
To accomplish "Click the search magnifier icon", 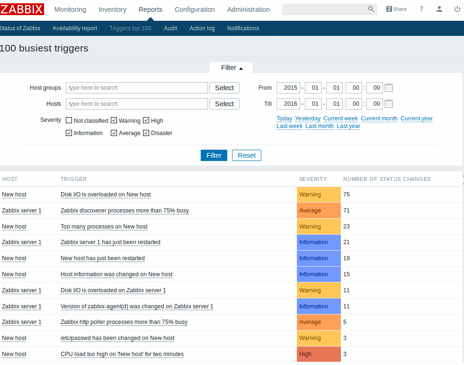I will pos(371,9).
